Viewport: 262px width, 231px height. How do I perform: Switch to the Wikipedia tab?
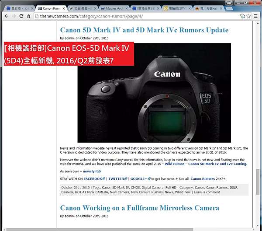point(83,8)
